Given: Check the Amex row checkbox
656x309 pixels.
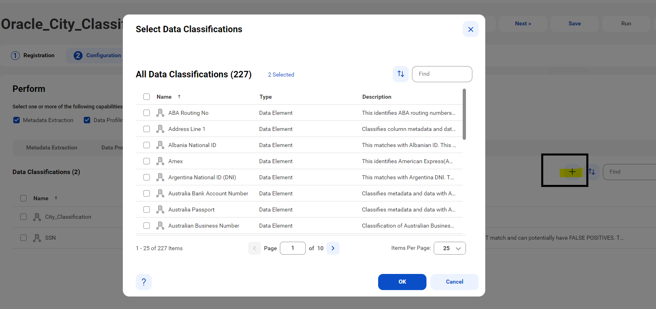Looking at the screenshot, I should (x=147, y=161).
